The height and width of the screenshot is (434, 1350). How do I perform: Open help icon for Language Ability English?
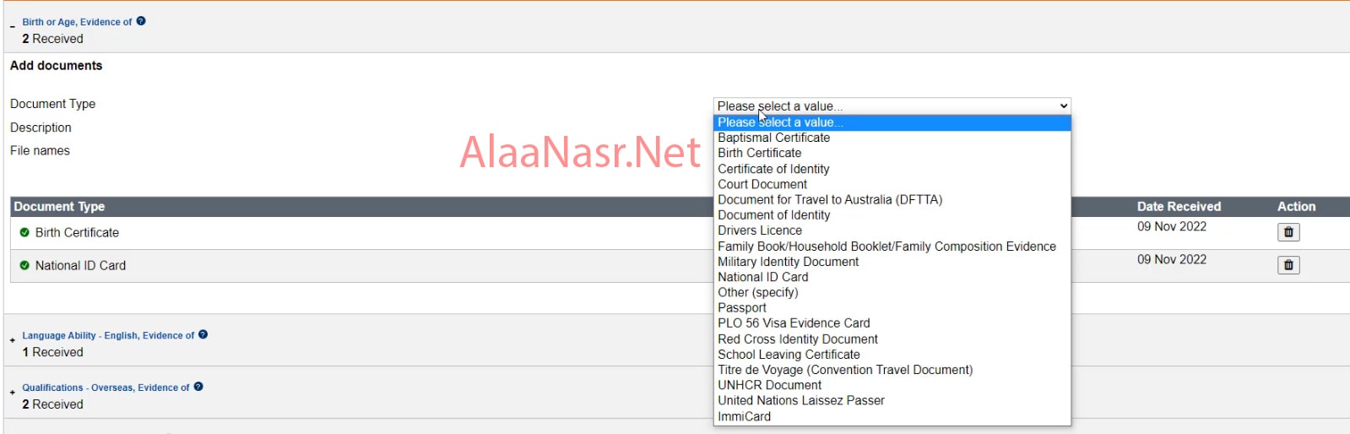click(203, 334)
